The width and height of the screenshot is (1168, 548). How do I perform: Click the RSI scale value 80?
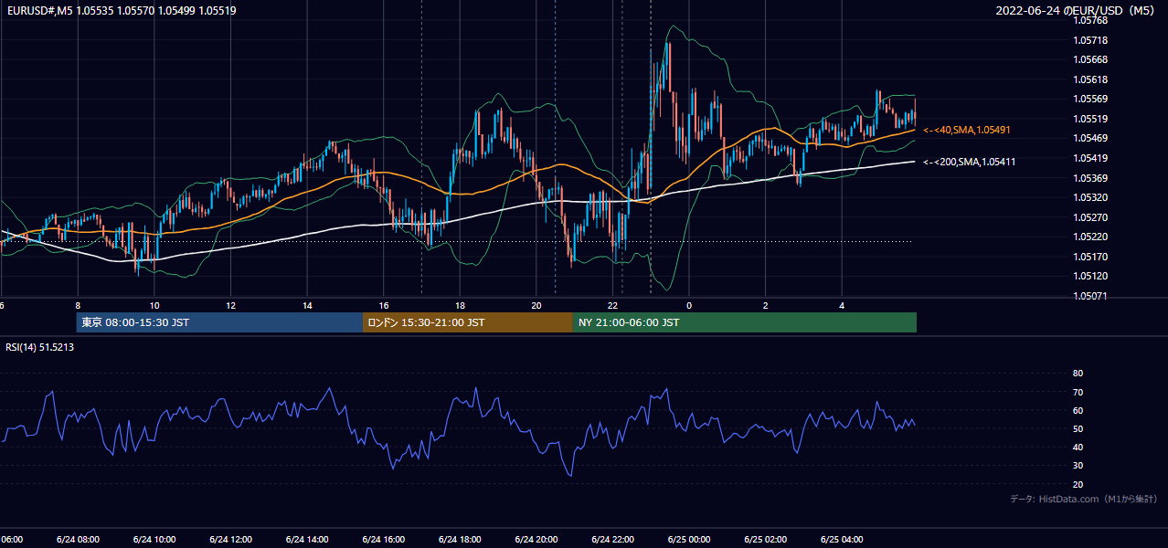point(1078,374)
